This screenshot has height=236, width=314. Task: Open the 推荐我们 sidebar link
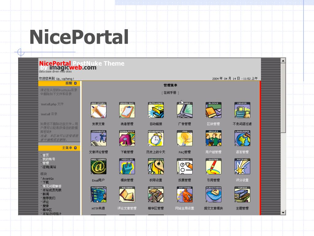49,198
